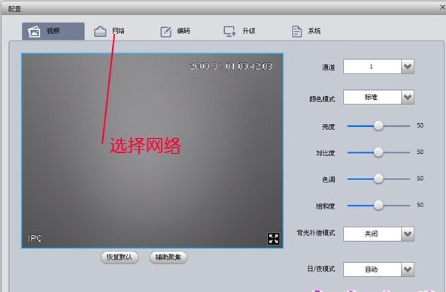This screenshot has width=446, height=292.
Task: Click the 日/夜模式 field showing 自动
Action: pos(372,269)
